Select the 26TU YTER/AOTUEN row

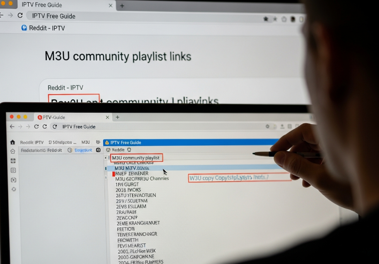(136, 195)
